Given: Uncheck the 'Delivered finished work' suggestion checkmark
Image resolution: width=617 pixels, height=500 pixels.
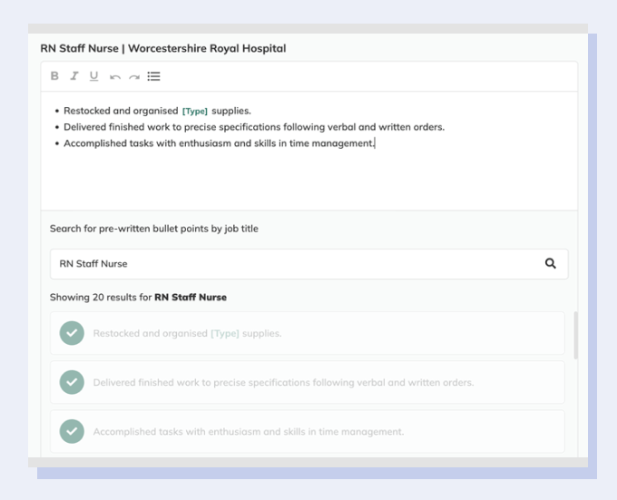Looking at the screenshot, I should tap(72, 382).
